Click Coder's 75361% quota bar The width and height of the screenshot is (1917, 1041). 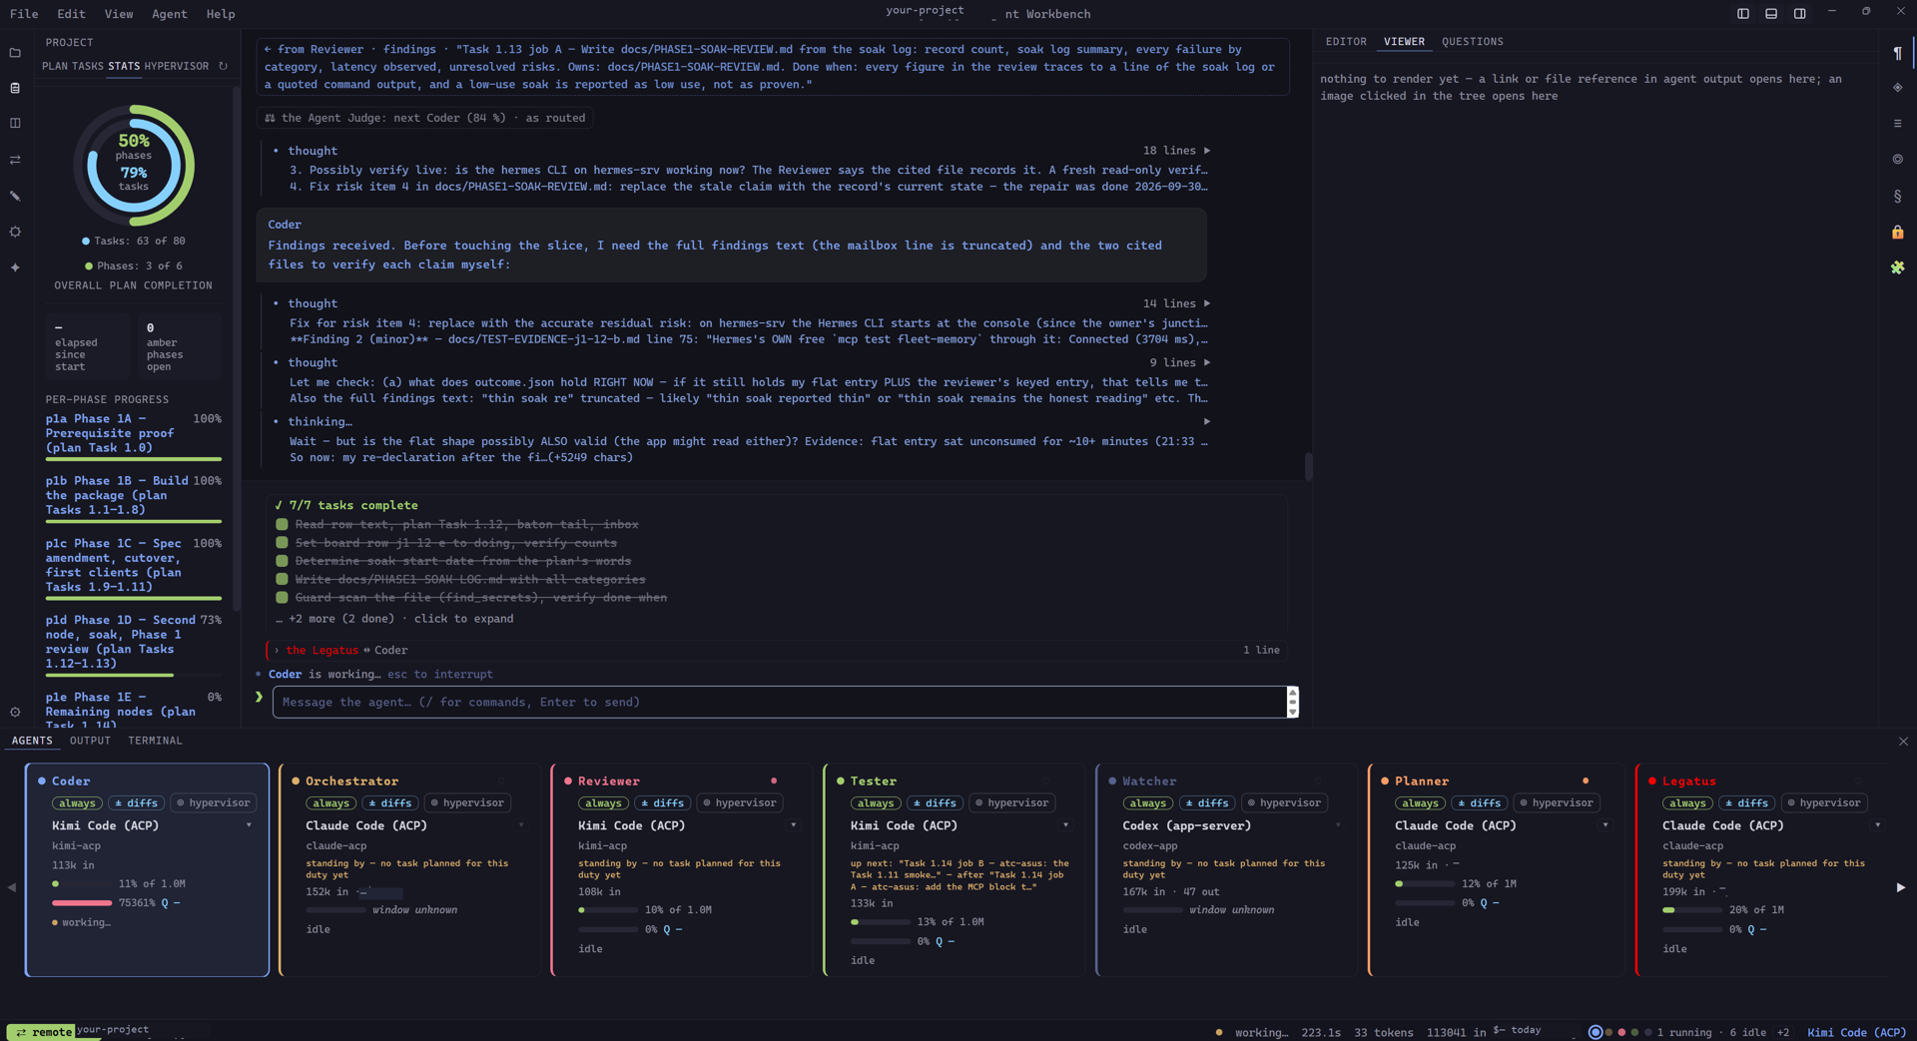click(x=82, y=903)
